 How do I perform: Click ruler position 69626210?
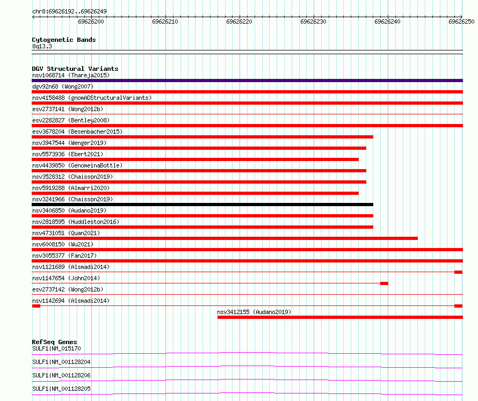point(165,21)
